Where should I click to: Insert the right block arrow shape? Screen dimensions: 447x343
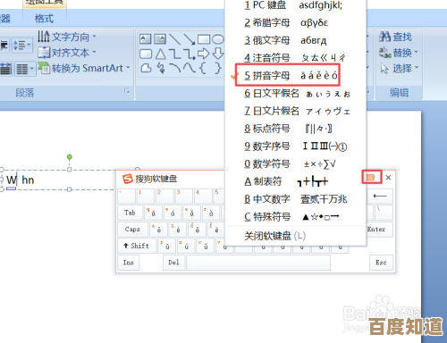(x=204, y=54)
